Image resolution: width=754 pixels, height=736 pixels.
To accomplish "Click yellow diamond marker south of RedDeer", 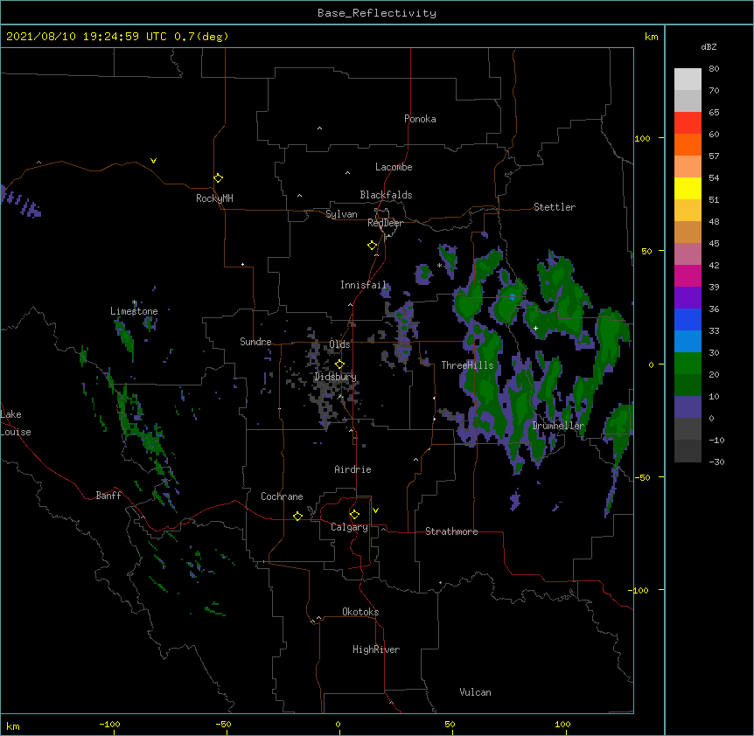I will (x=372, y=246).
